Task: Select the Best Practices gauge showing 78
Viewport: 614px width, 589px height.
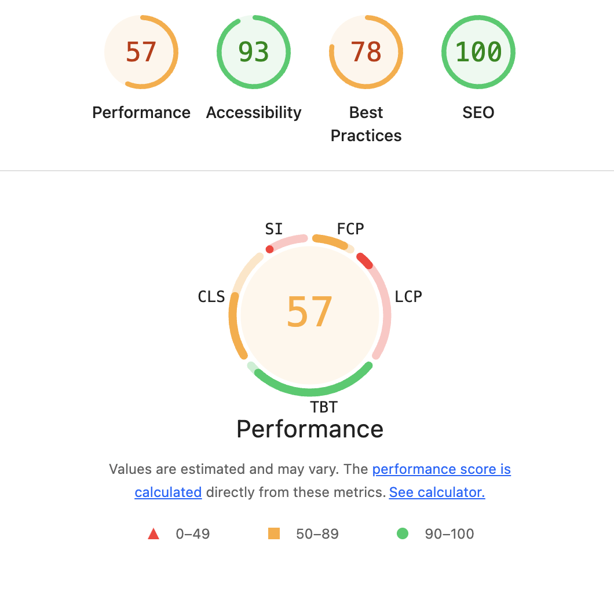Action: pyautogui.click(x=366, y=53)
